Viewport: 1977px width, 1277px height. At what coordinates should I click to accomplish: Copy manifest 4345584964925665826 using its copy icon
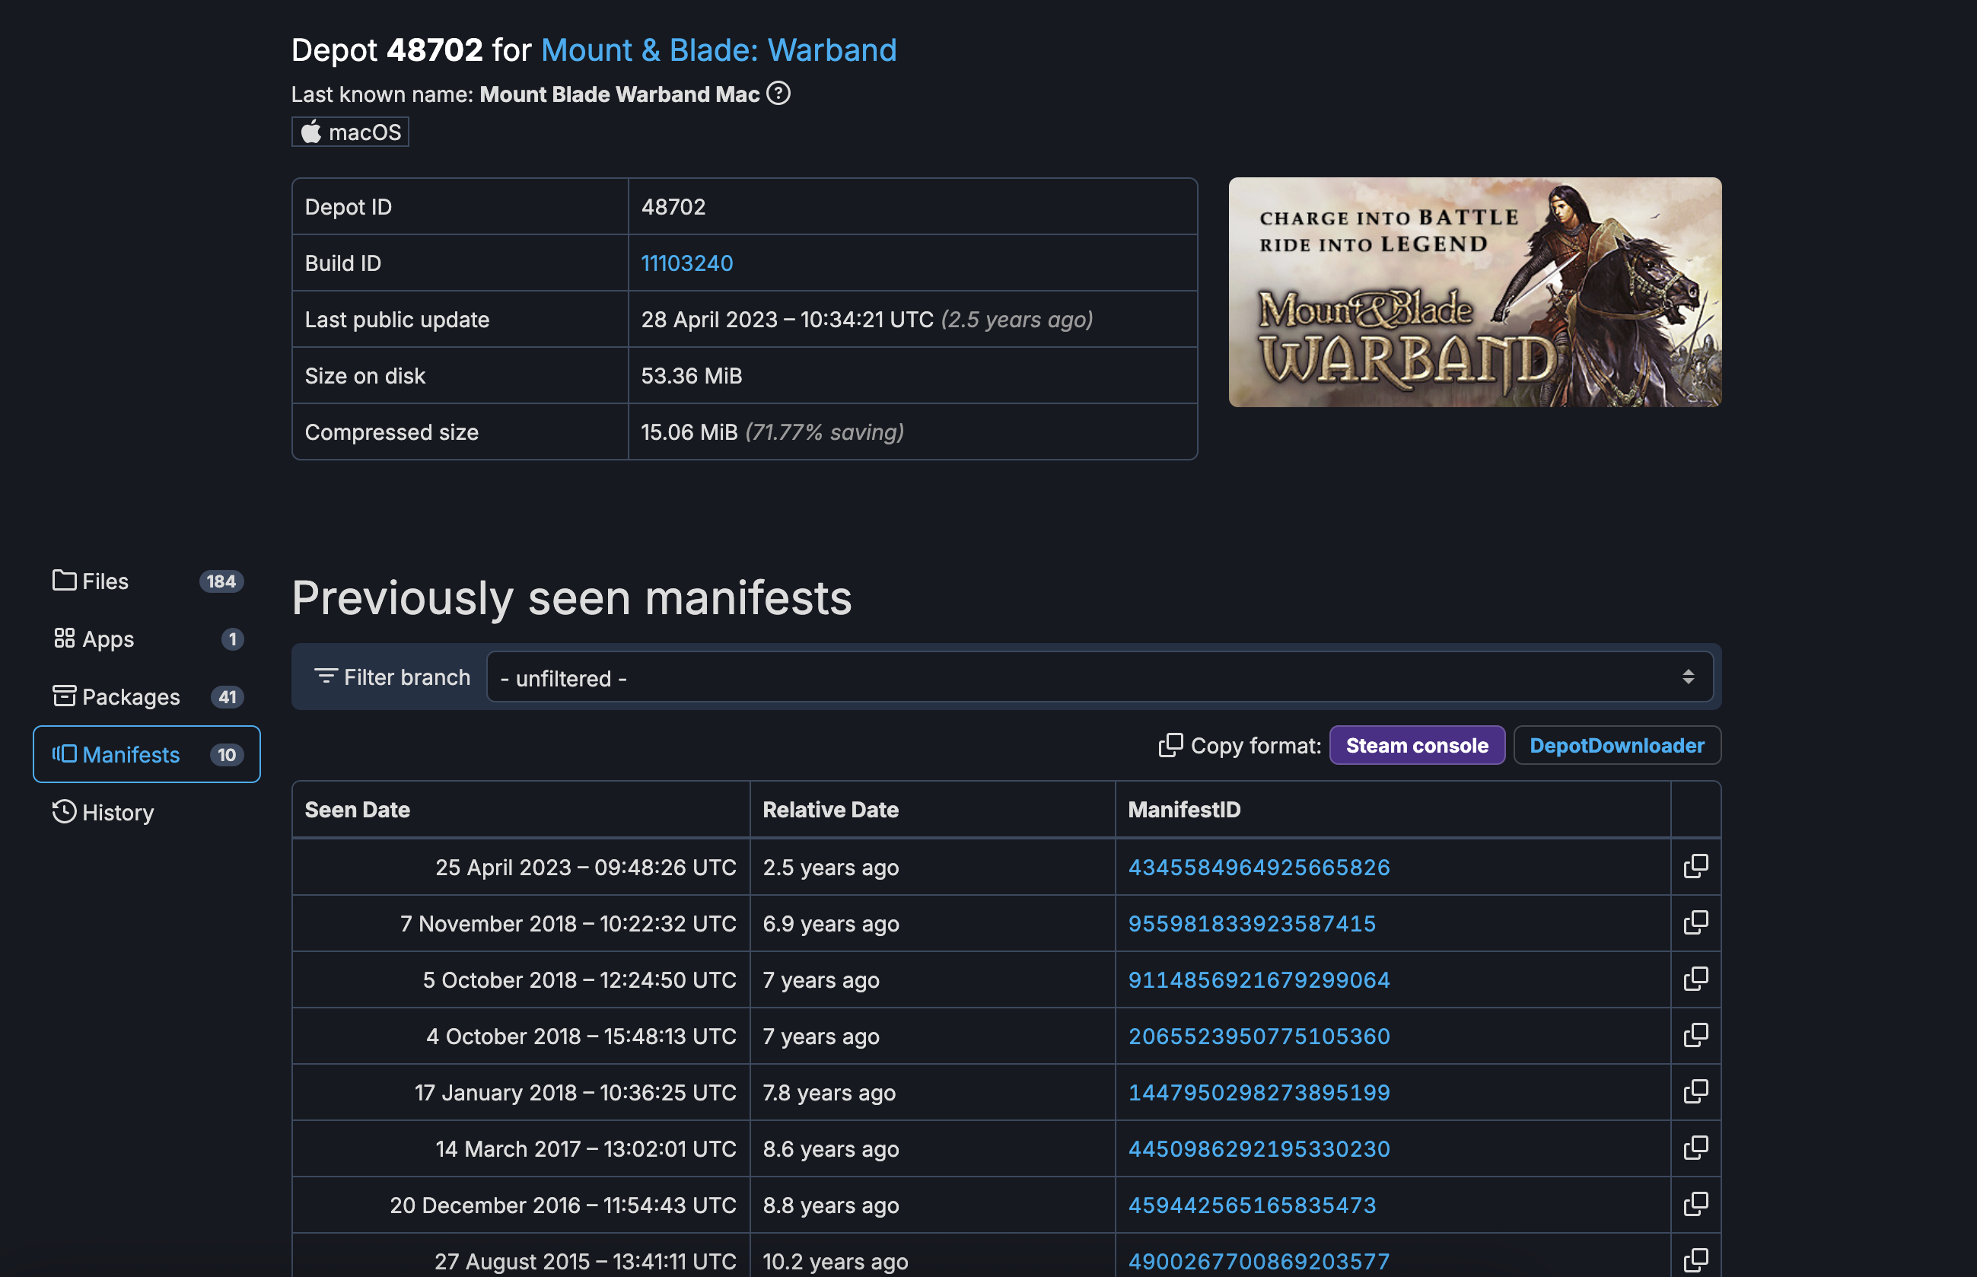point(1696,866)
